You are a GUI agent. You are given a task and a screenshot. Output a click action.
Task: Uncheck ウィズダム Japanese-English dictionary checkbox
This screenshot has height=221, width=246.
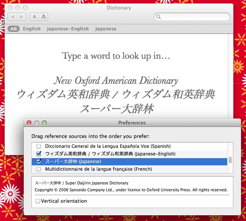[x=39, y=154]
